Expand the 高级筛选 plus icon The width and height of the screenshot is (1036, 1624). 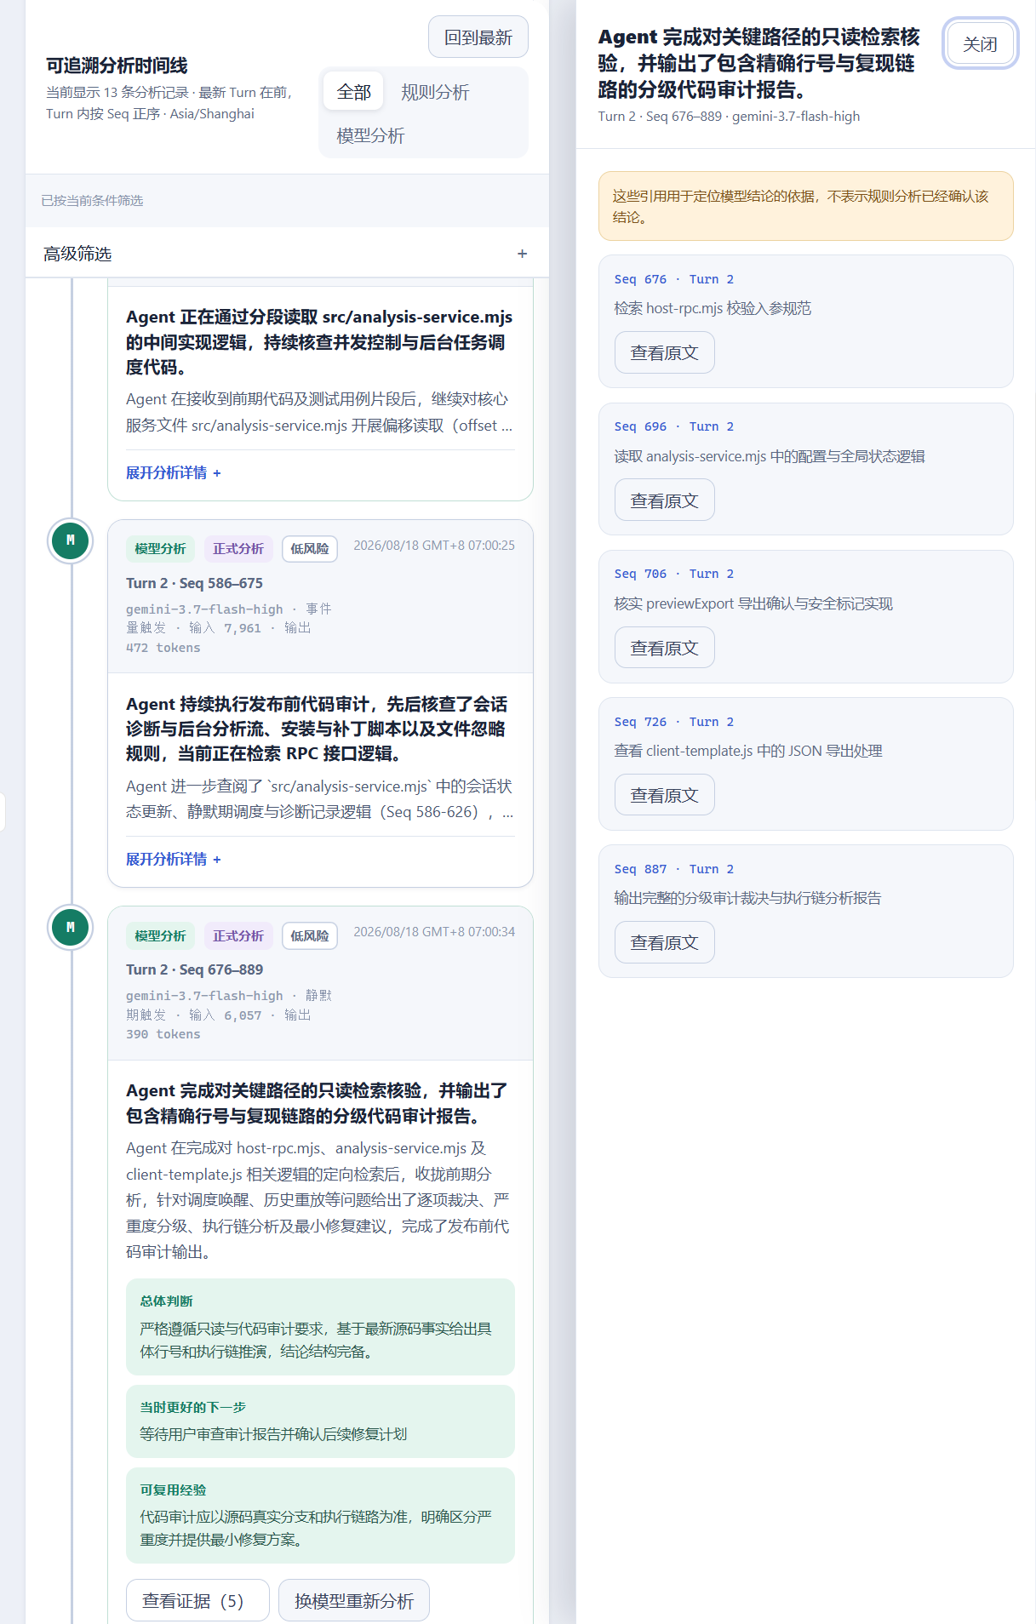[522, 254]
